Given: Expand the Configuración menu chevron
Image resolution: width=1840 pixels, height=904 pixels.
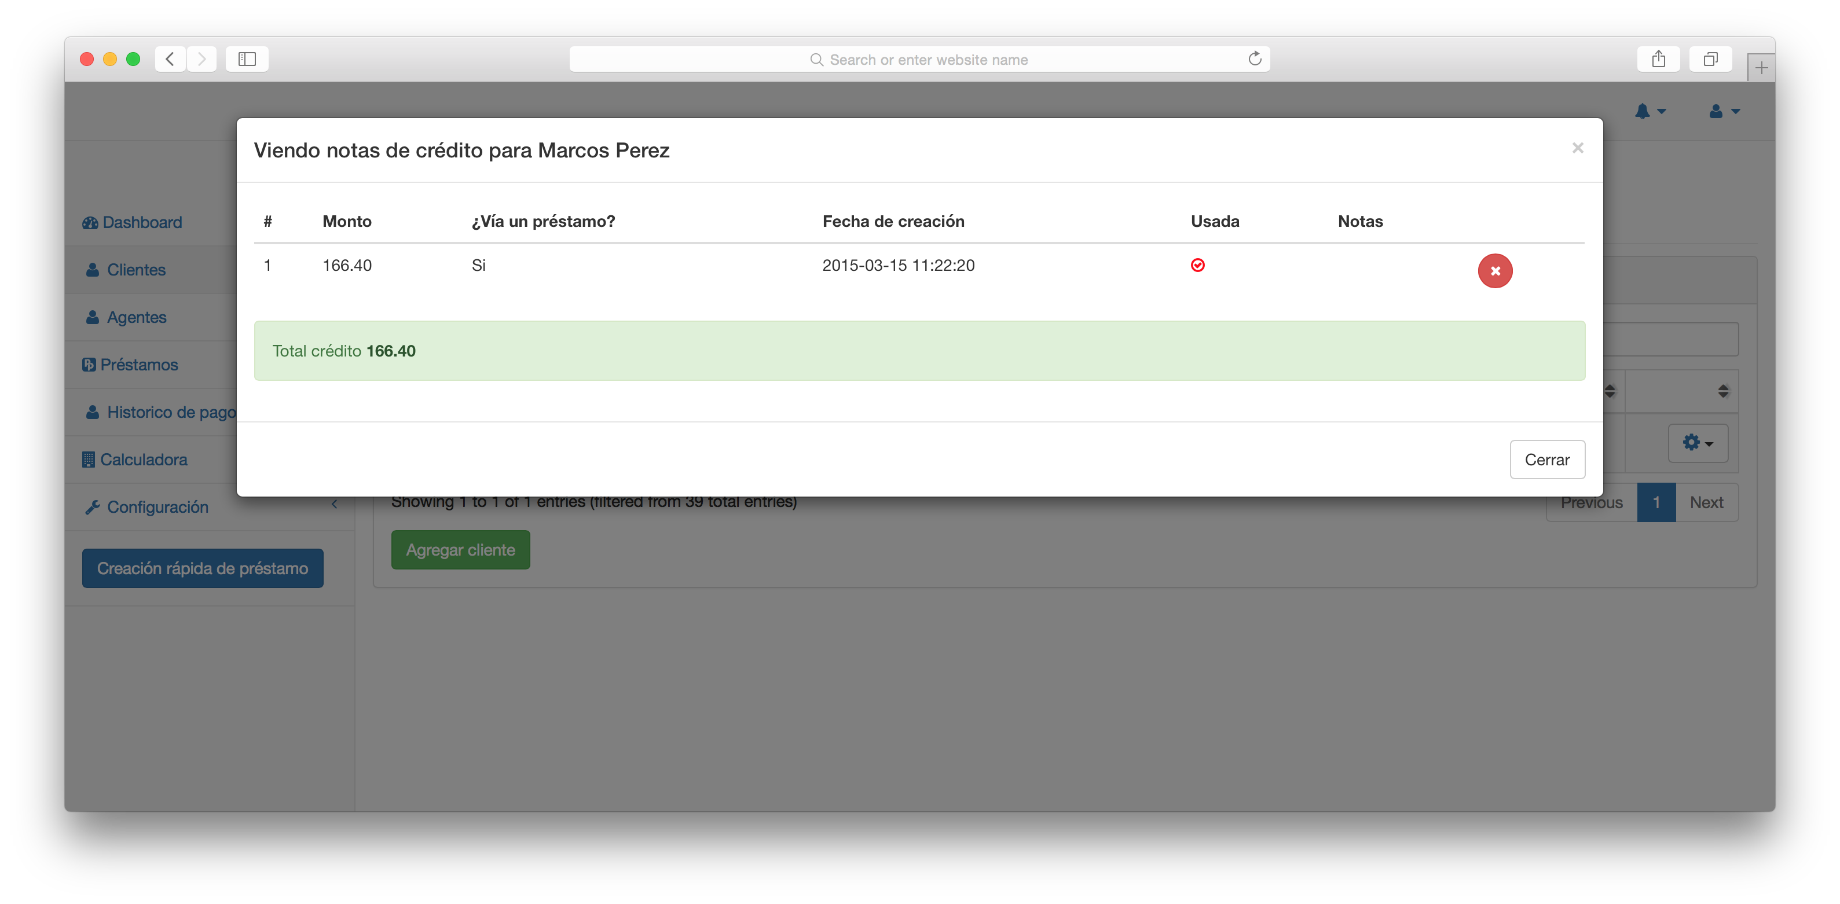Looking at the screenshot, I should tap(333, 504).
